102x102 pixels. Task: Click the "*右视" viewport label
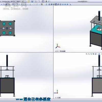coord(58,98)
